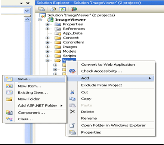Expand the Images folder node
164x145 pixels.
point(47,47)
